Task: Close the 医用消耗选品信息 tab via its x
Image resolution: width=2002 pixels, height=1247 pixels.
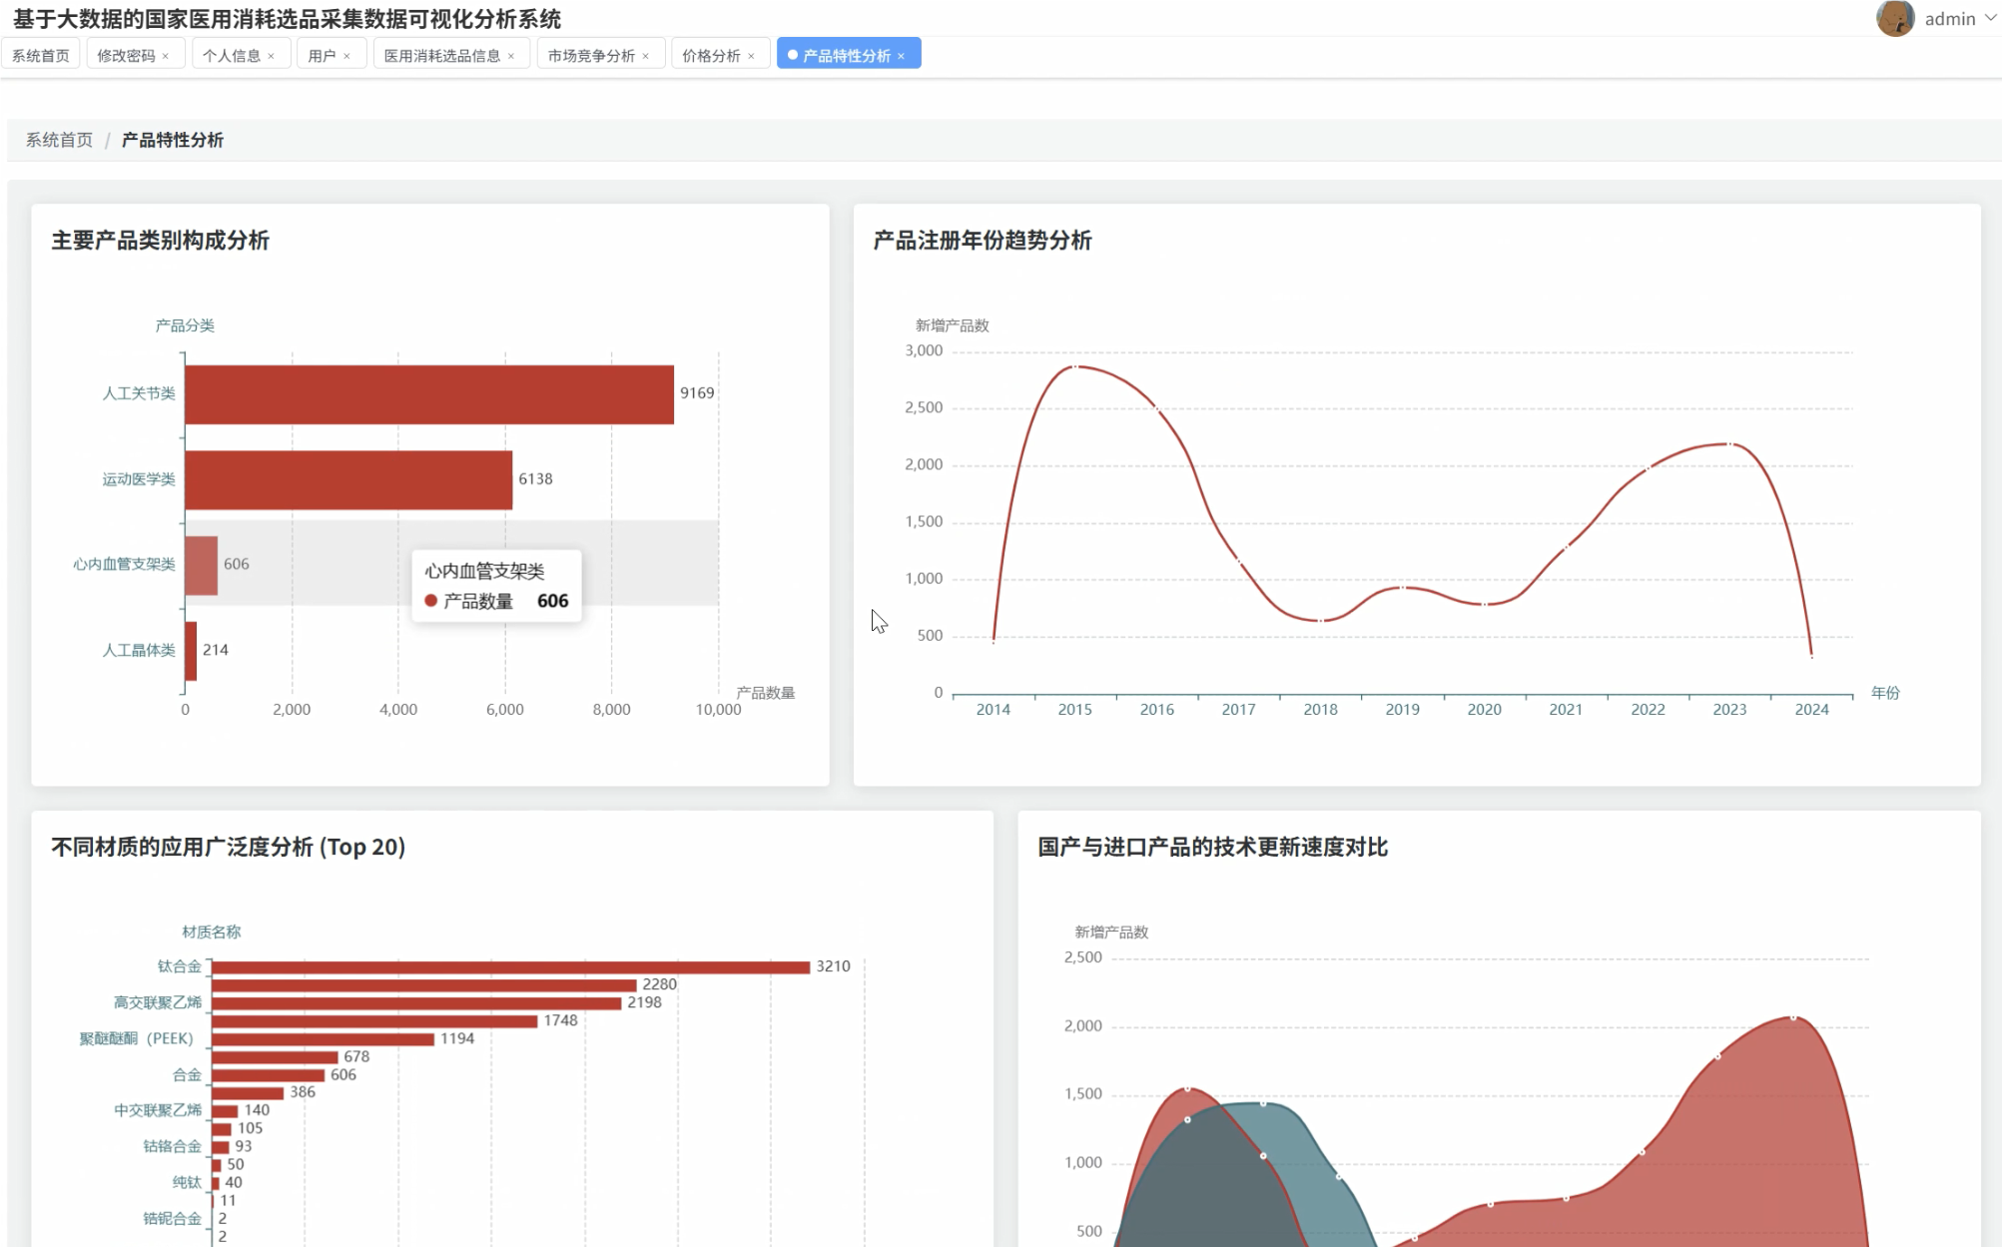Action: [x=511, y=56]
